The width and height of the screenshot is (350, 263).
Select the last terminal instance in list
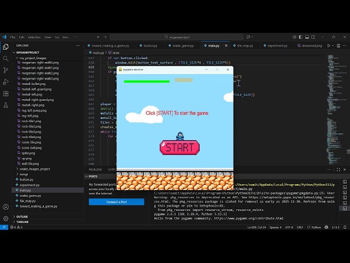click(345, 208)
